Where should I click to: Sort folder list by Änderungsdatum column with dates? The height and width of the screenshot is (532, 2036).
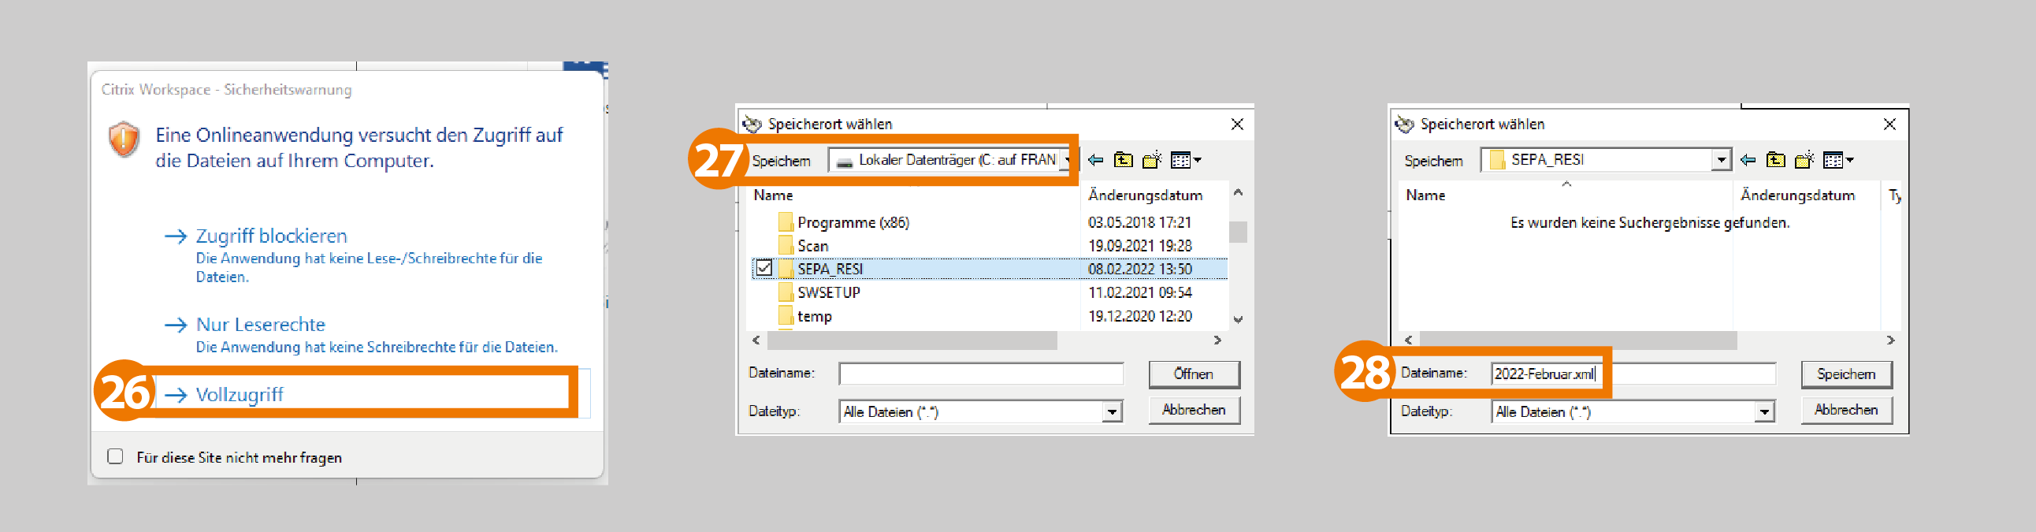[1144, 195]
